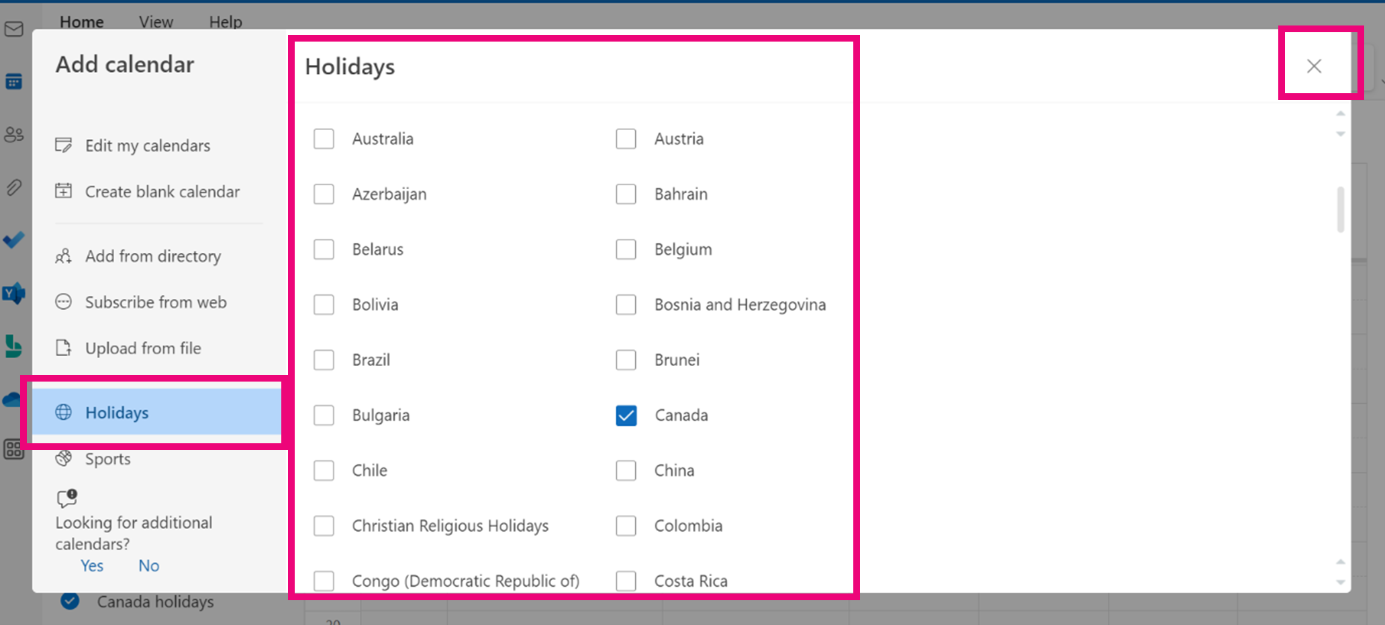1385x625 pixels.
Task: Click the Edit my calendars icon
Action: point(64,146)
